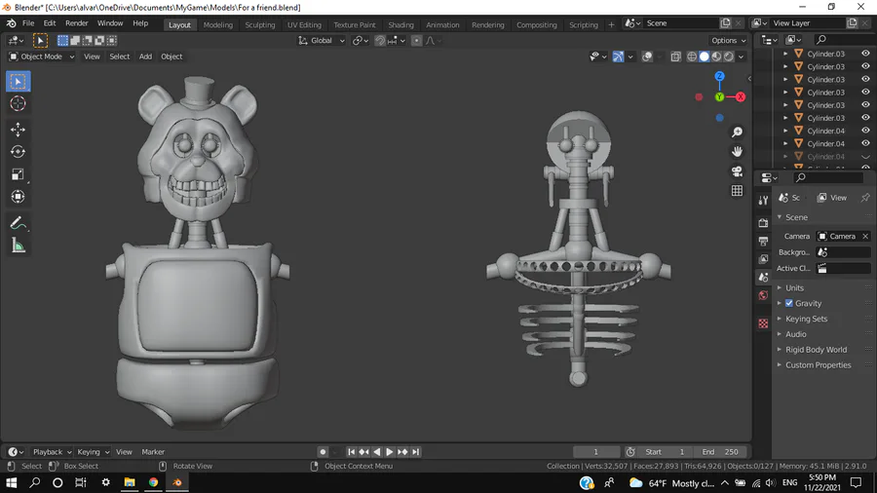
Task: Click the Start frame field
Action: pyautogui.click(x=665, y=452)
